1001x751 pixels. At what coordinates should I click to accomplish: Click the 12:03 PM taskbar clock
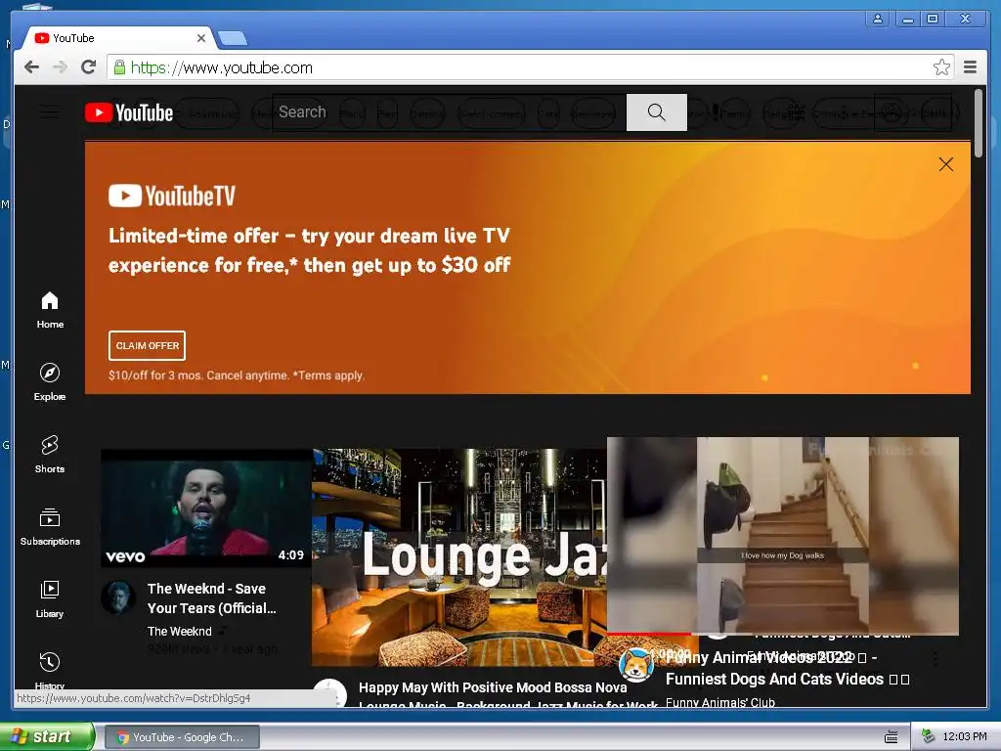tap(965, 736)
